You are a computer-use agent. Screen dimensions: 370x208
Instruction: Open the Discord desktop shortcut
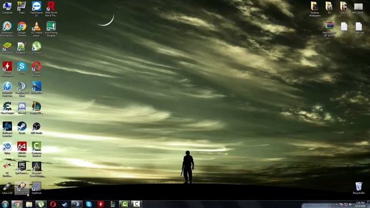click(22, 108)
